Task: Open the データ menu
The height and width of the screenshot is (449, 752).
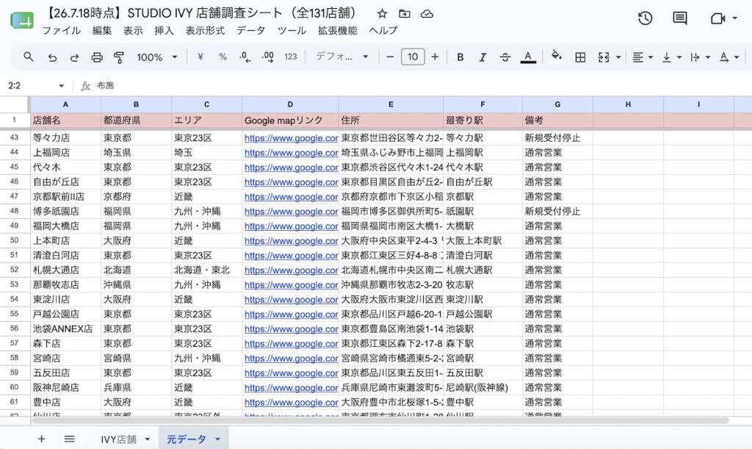Action: pos(250,31)
